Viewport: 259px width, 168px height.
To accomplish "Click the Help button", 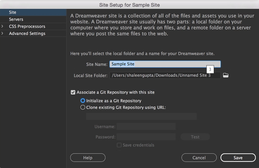I will (88, 158).
